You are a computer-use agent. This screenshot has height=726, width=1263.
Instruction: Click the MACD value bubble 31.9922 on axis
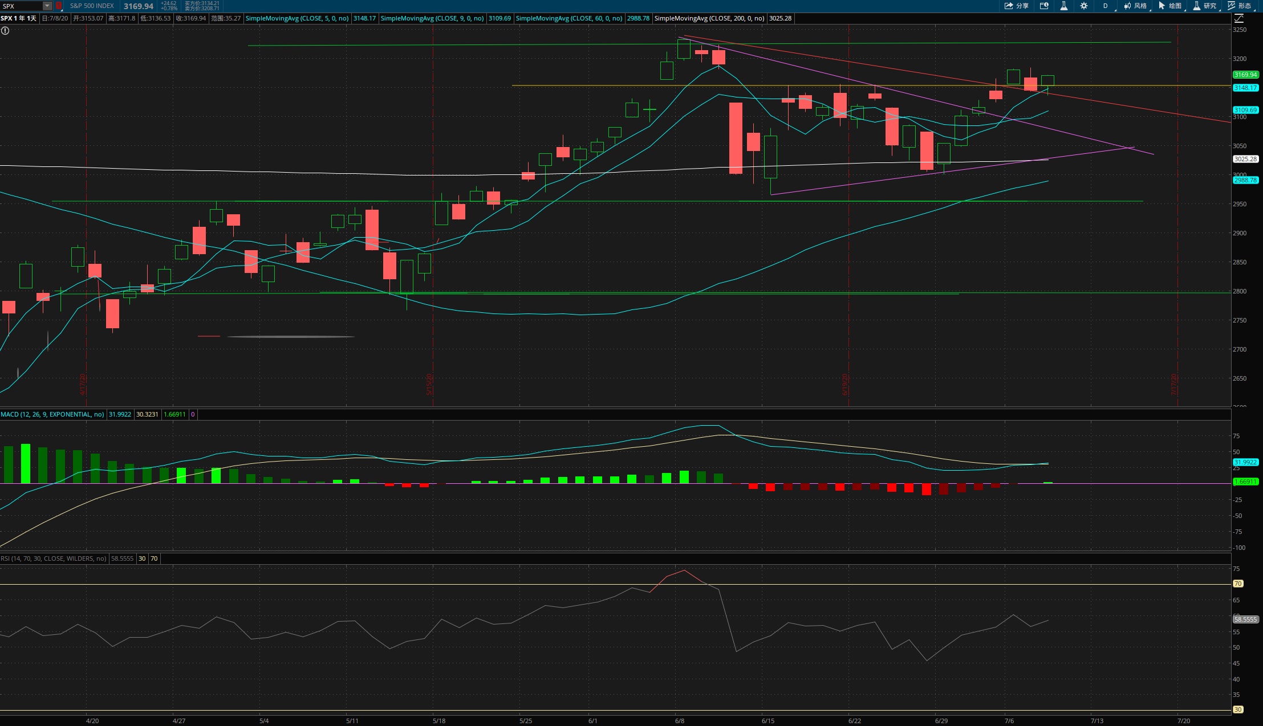click(1245, 462)
